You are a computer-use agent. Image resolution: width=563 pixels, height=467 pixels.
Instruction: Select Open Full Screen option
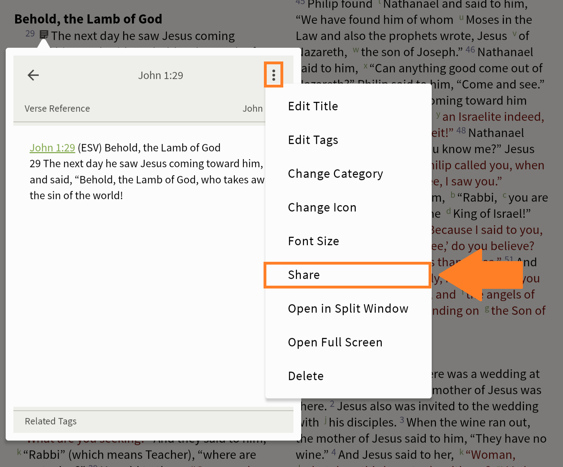tap(335, 342)
